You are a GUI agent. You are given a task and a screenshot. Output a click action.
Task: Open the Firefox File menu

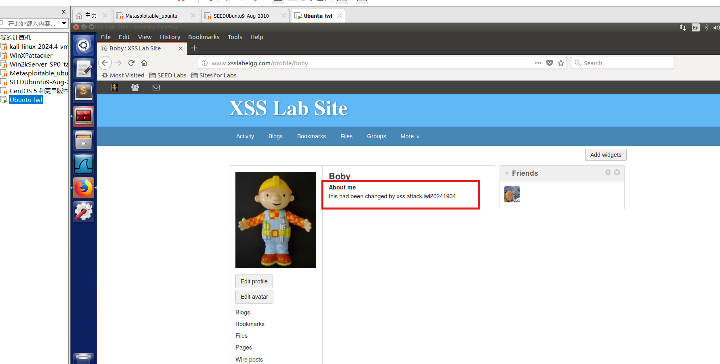tap(106, 37)
